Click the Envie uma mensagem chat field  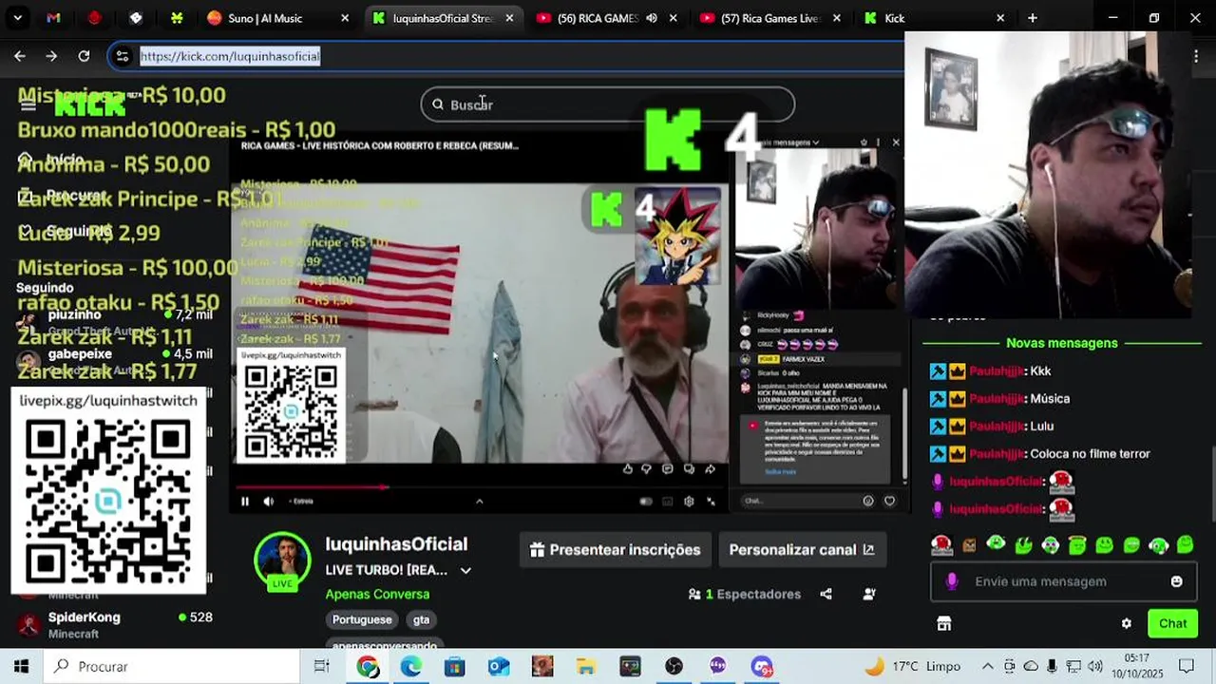1062,581
